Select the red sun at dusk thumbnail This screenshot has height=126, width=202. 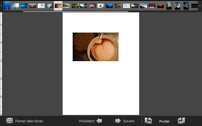(x=161, y=6)
